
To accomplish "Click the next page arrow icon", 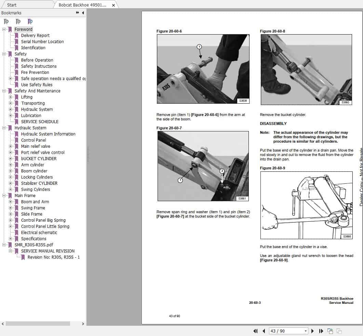I will tap(312, 331).
